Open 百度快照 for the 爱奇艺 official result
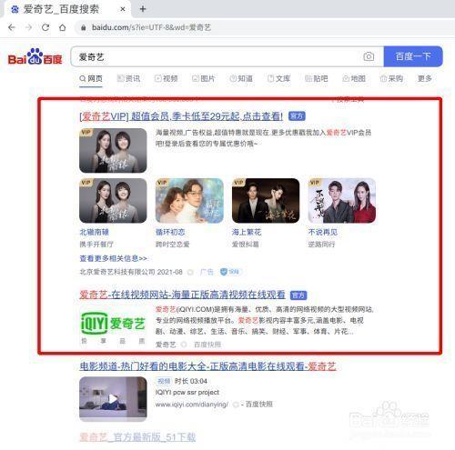 [x=207, y=345]
